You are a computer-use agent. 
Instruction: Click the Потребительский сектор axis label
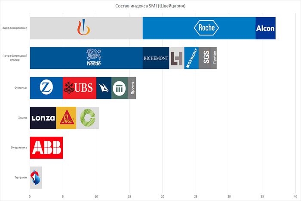click(x=15, y=58)
